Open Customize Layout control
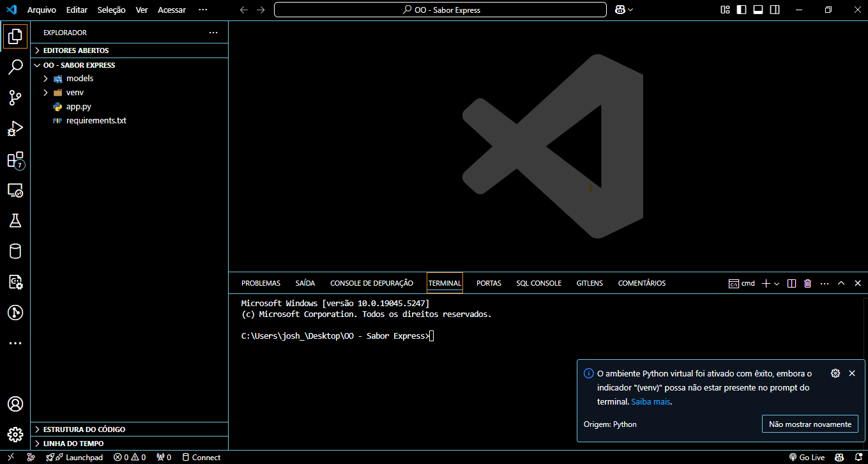Image resolution: width=868 pixels, height=464 pixels. point(725,10)
